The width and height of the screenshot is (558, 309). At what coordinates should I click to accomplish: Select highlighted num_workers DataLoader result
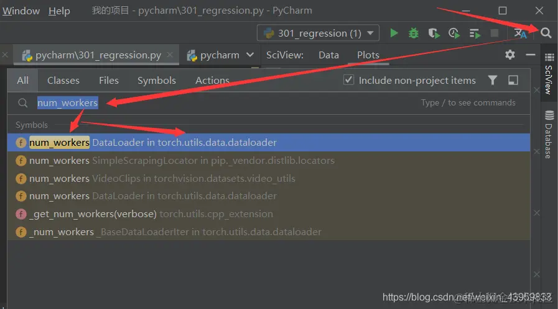269,143
